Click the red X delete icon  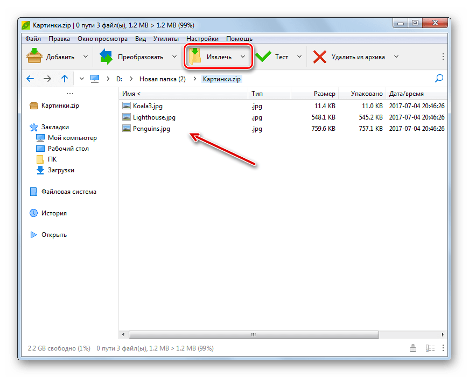(x=319, y=57)
